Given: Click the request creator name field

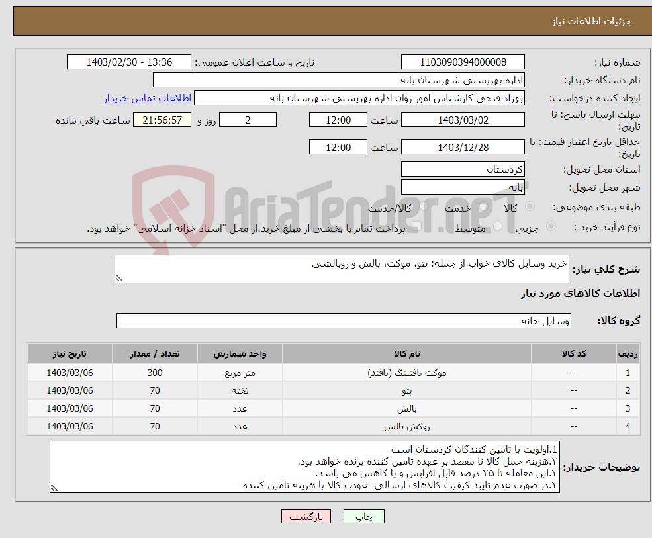Looking at the screenshot, I should pyautogui.click(x=359, y=98).
